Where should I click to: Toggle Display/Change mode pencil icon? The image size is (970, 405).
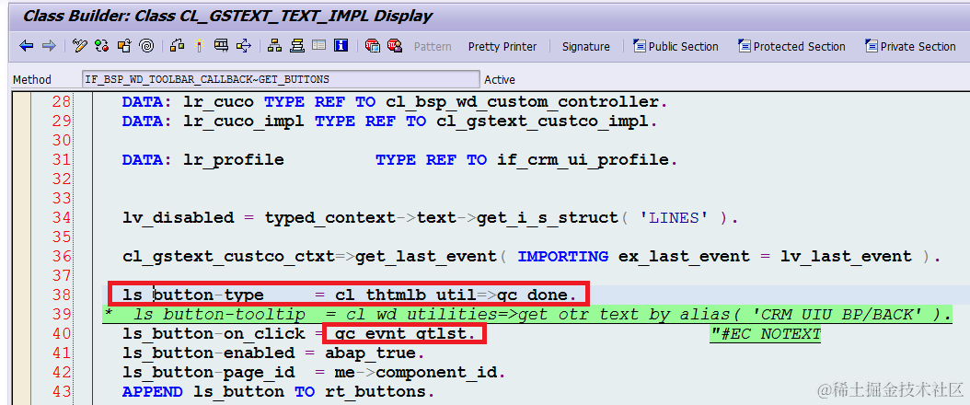pos(80,46)
